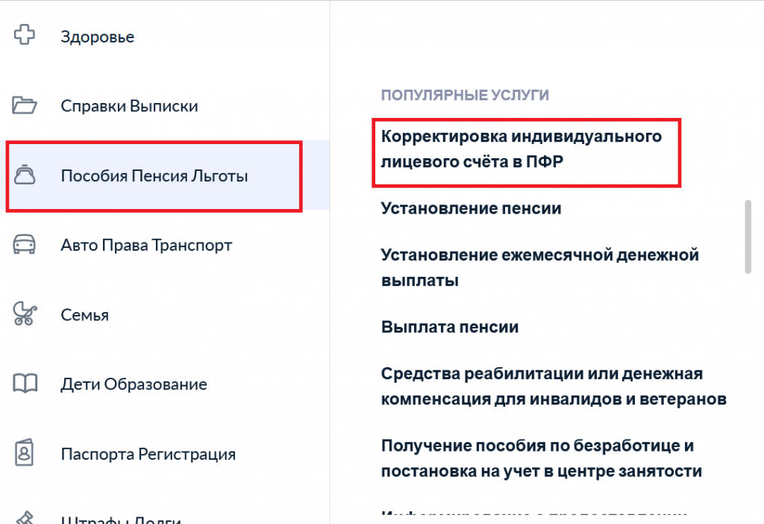Open Установление ежемесячной денежной выплаты link
This screenshot has height=524, width=764.
point(539,267)
